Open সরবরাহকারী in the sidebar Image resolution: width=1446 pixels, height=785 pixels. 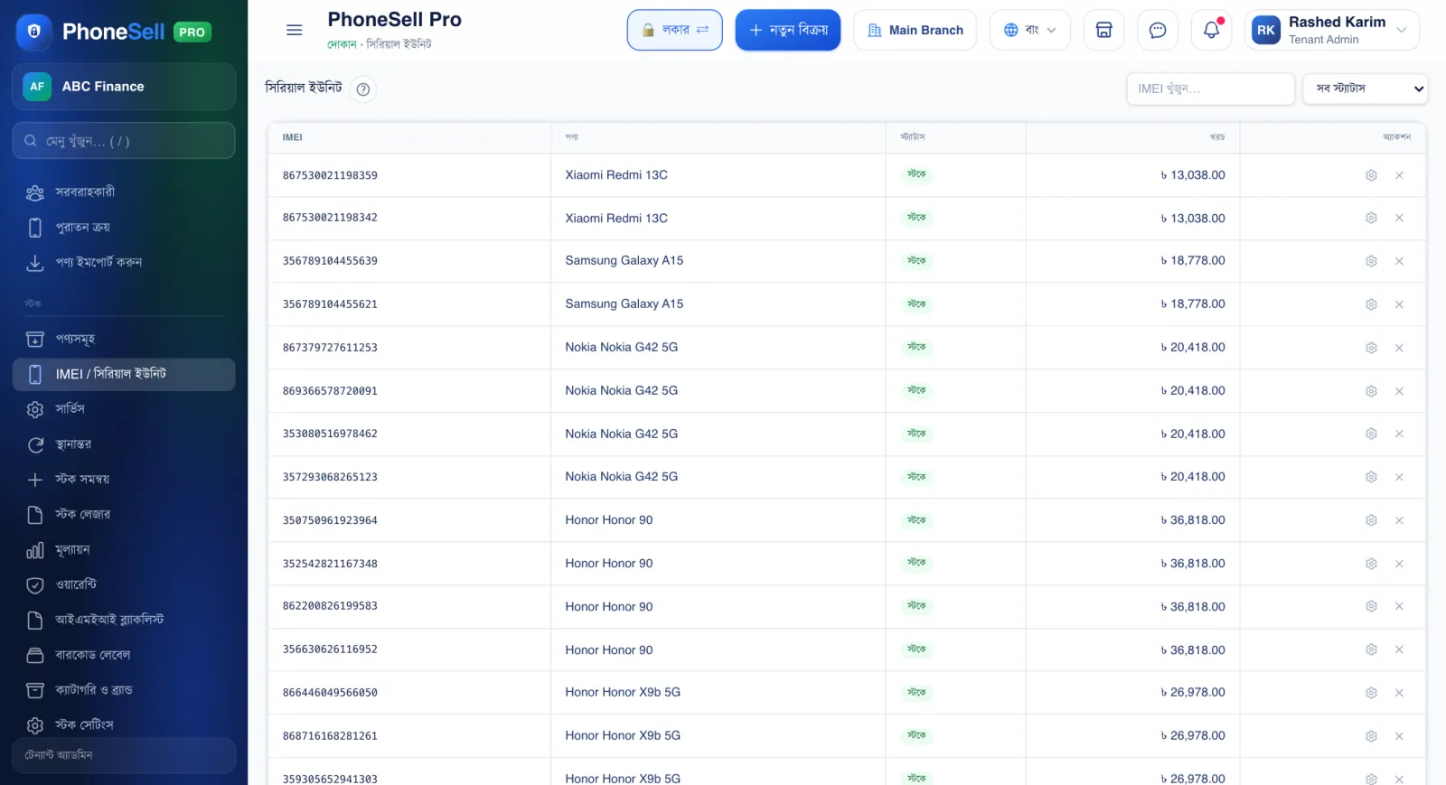coord(124,192)
